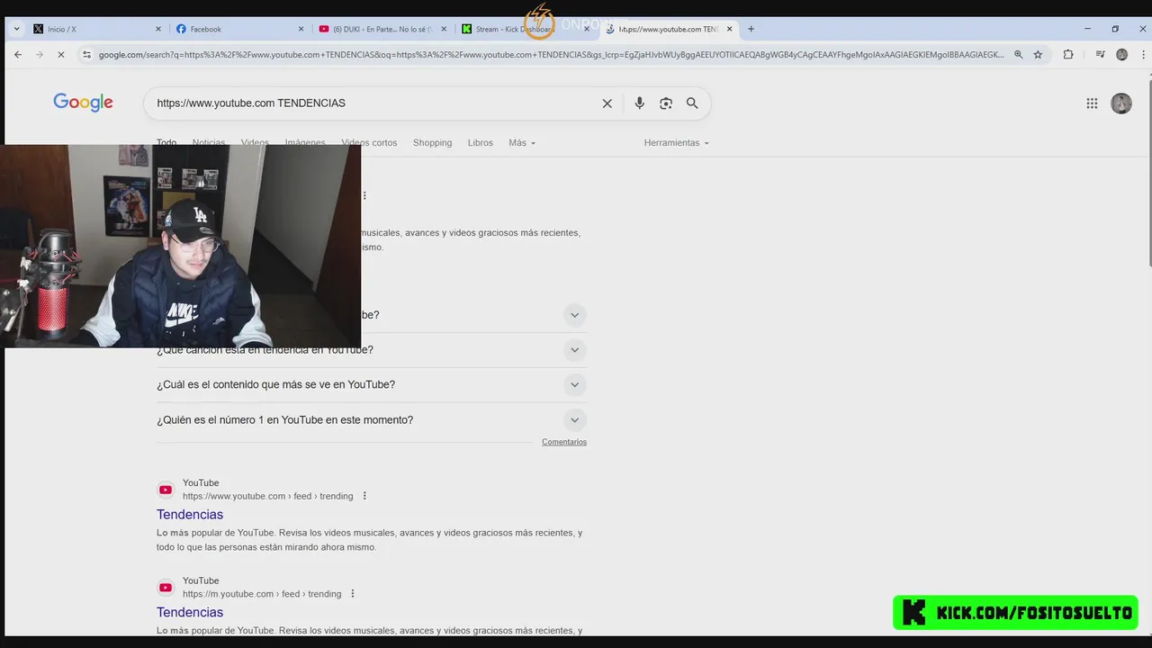Click the Google logo
This screenshot has width=1152, height=648.
coord(83,103)
